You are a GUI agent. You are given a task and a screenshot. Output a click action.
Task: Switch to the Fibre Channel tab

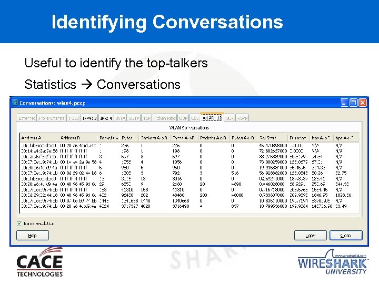[x=52, y=118]
